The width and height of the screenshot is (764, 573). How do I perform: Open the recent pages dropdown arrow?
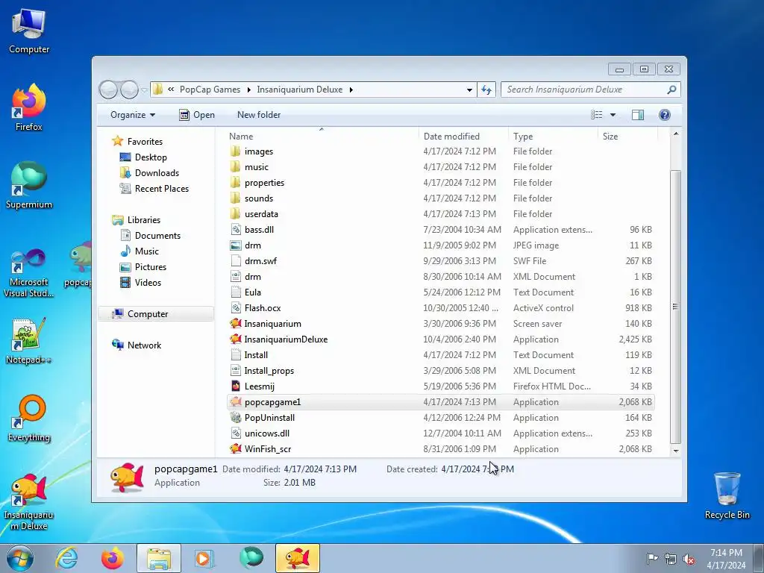click(144, 90)
